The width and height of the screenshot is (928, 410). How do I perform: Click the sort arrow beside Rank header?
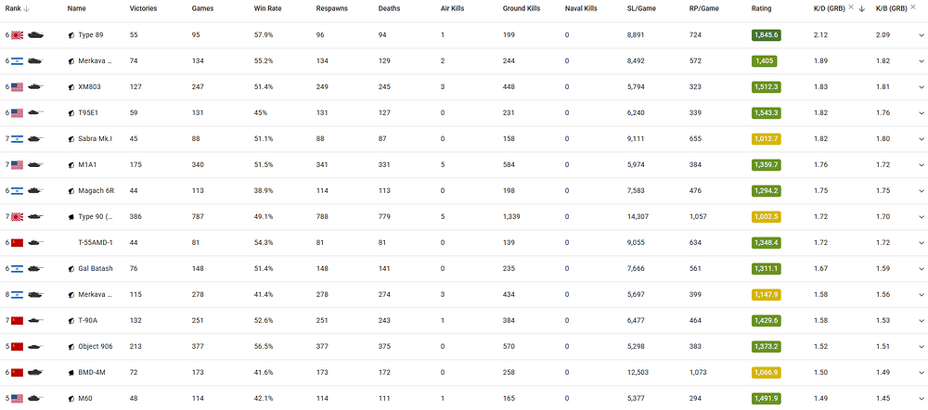[x=27, y=9]
